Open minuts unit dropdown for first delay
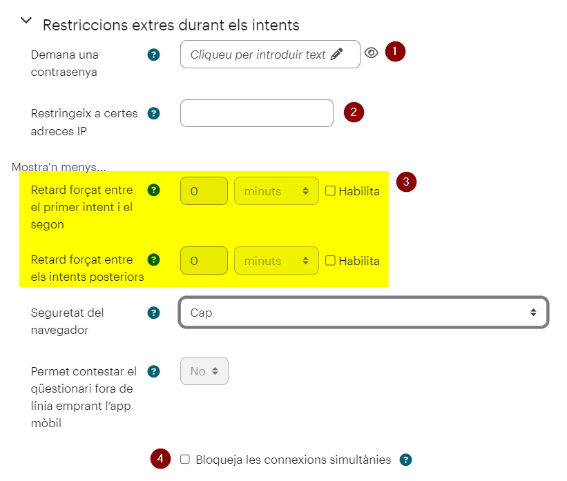 click(x=276, y=190)
